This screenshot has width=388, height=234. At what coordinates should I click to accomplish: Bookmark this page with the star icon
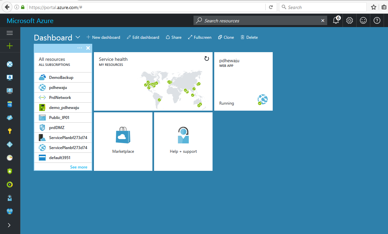click(x=374, y=7)
